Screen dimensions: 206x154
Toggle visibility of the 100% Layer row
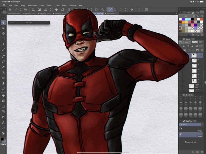tap(180, 86)
